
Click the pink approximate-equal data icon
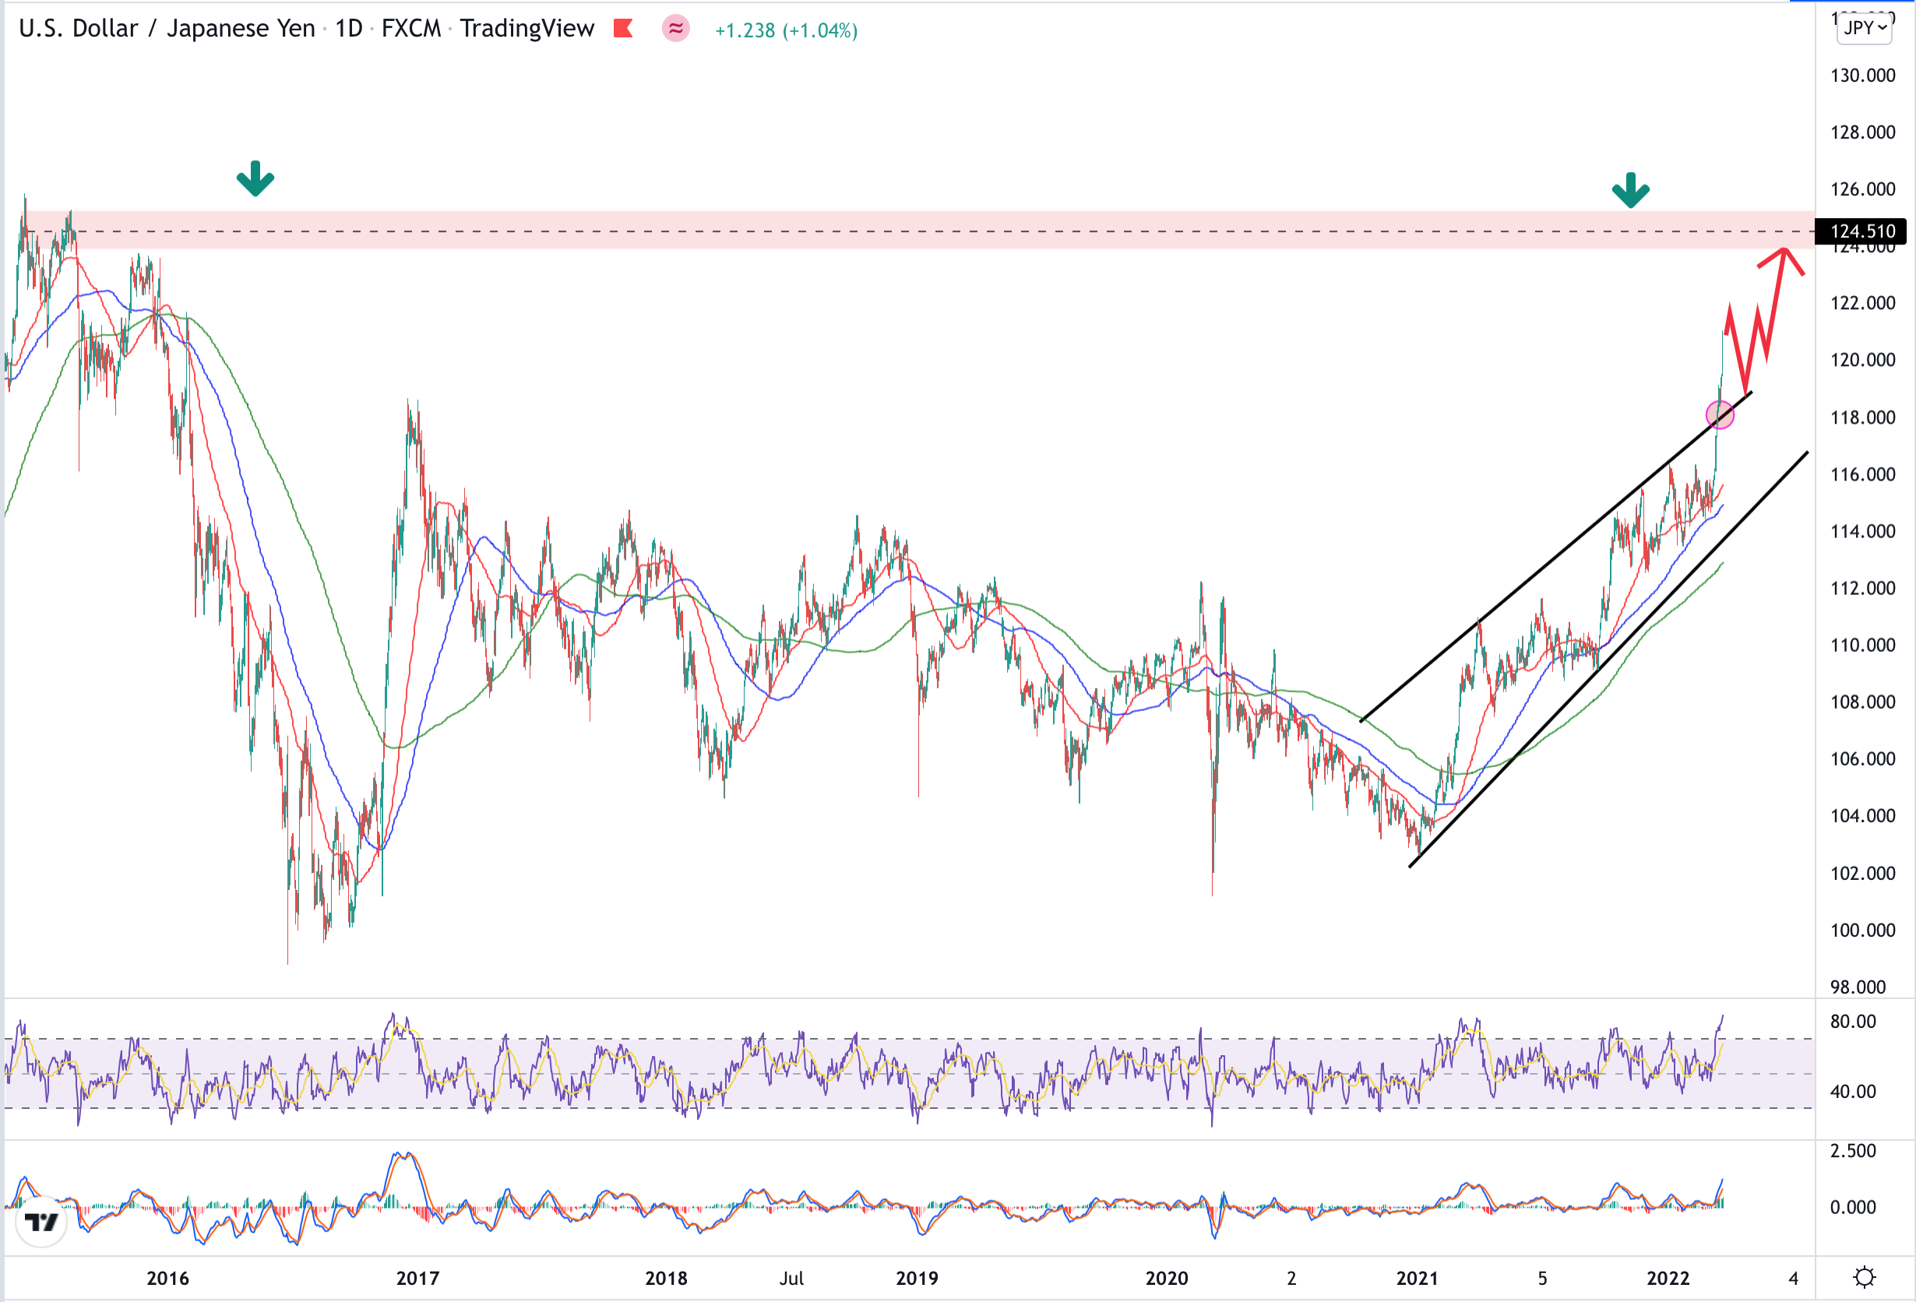[x=675, y=29]
